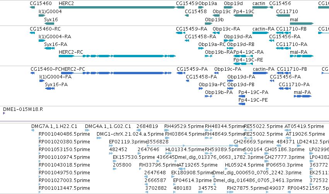Select the l(1)G0004-RA transcript label
Viewport: 329px width, 194px height.
(x=55, y=36)
